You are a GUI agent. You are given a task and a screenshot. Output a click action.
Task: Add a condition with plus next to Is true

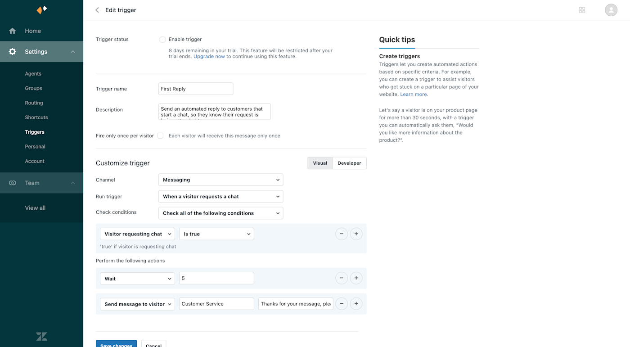click(356, 234)
